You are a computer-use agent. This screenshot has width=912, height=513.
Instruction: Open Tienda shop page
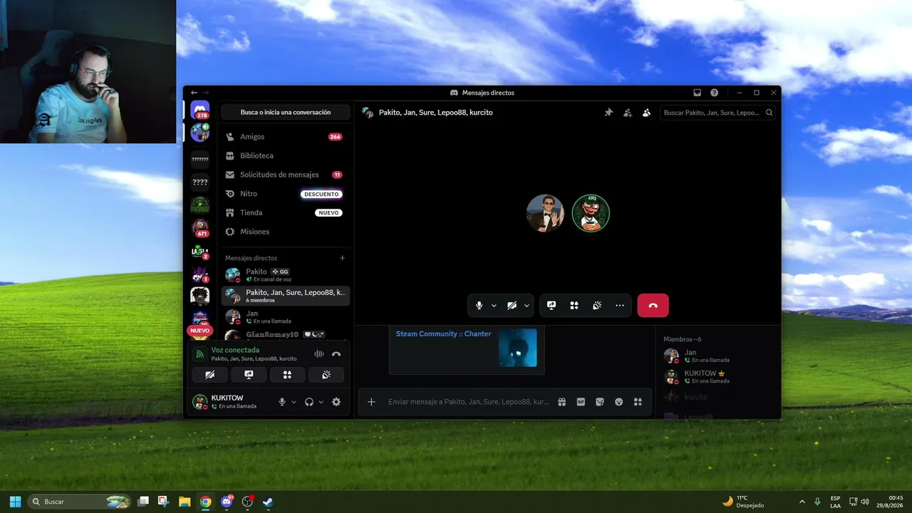[x=285, y=212]
